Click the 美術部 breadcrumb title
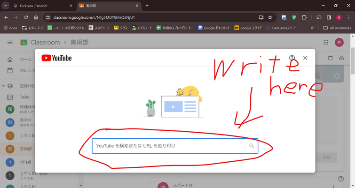The width and height of the screenshot is (355, 188). pos(79,43)
